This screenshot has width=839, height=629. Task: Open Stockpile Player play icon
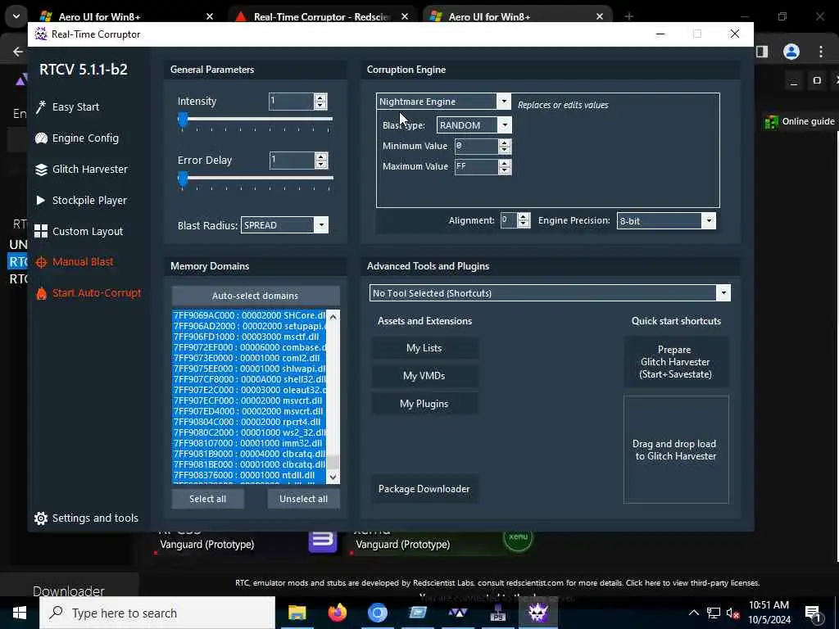click(41, 200)
